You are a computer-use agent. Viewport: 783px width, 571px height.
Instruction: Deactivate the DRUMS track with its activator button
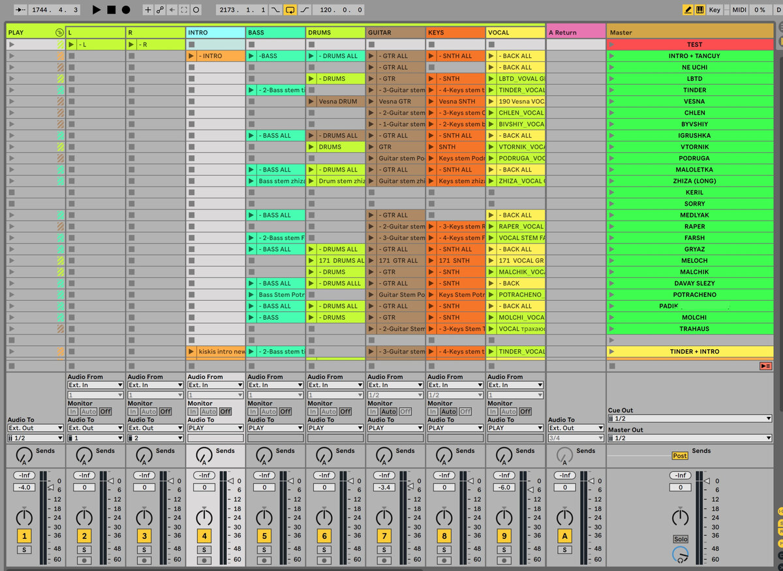pos(324,535)
